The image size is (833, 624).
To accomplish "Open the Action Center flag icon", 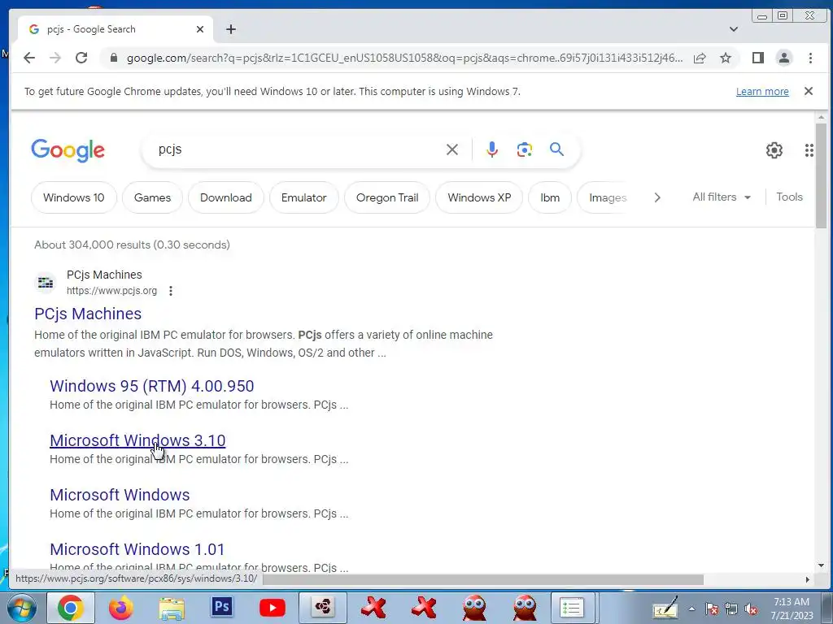I will click(x=712, y=609).
